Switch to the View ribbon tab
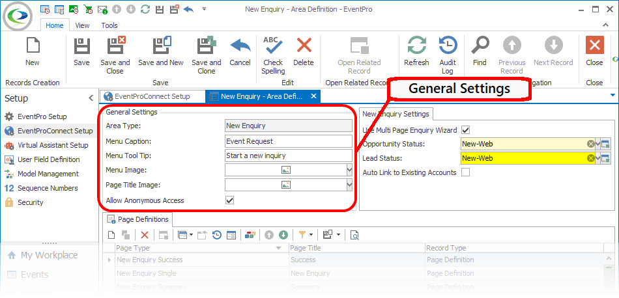The height and width of the screenshot is (298, 619). [83, 25]
